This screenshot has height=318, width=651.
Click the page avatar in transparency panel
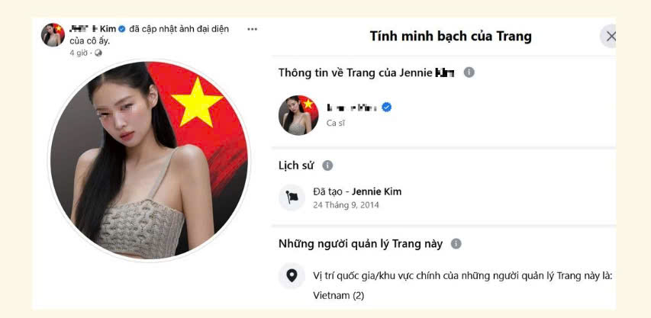click(298, 115)
